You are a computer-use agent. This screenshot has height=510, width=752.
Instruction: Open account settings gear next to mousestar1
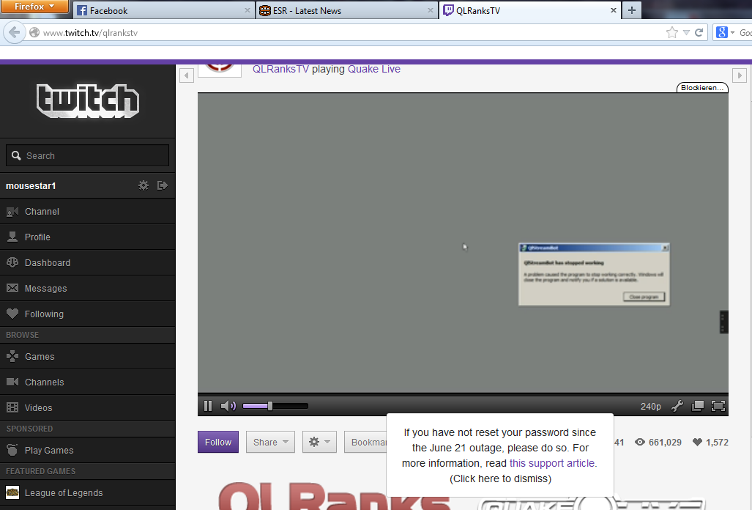coord(144,185)
